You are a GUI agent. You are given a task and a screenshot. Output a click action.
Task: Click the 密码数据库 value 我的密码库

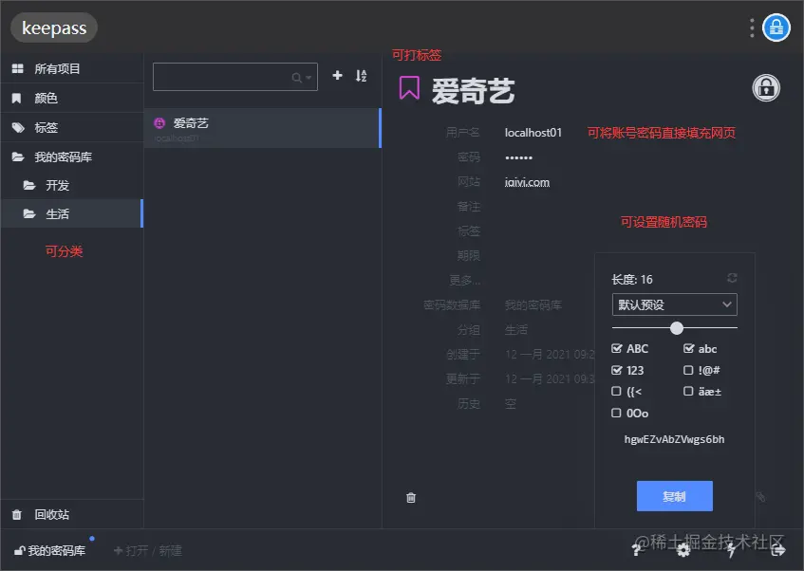533,305
